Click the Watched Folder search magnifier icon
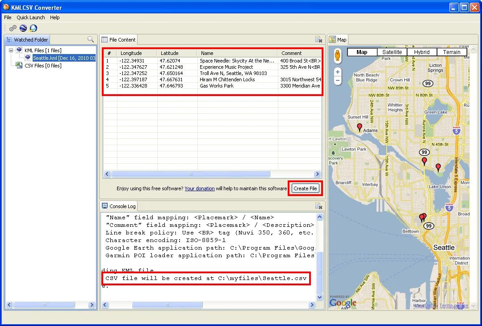482x326 pixels. point(90,39)
